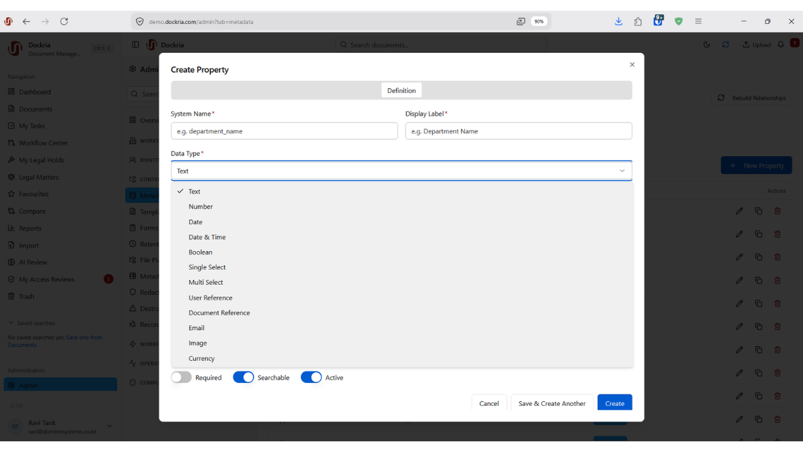Click 'Save one from Documents' link
The image size is (803, 452).
55,342
